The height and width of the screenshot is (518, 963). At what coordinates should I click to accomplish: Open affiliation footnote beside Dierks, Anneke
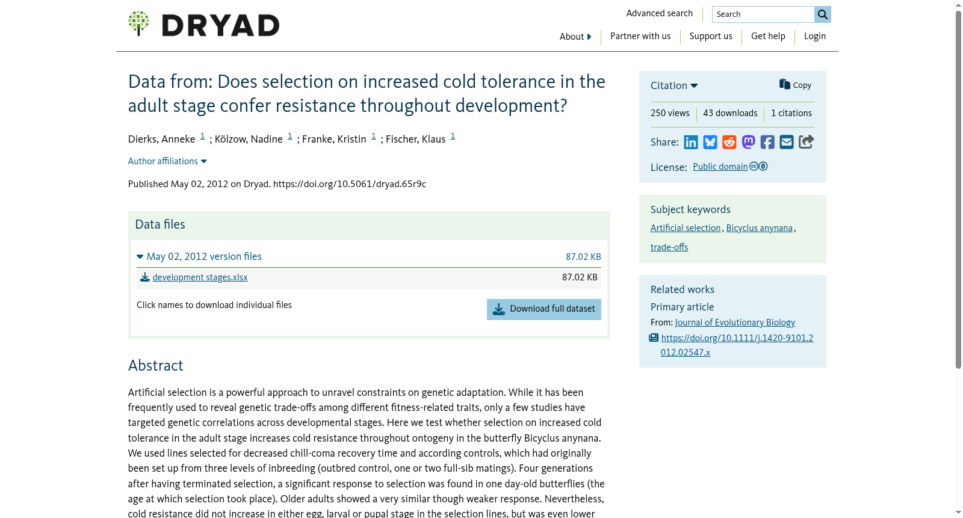pyautogui.click(x=202, y=136)
